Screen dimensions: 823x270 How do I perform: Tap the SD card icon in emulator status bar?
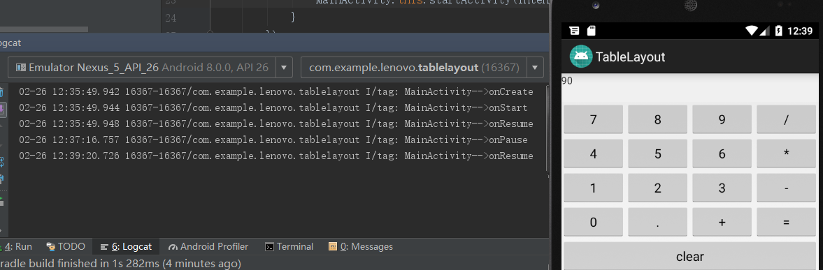coord(592,31)
